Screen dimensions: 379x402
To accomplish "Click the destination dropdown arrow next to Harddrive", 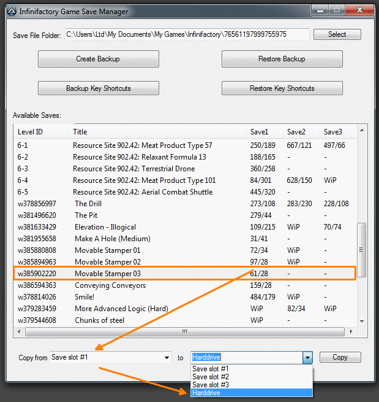I will point(307,357).
